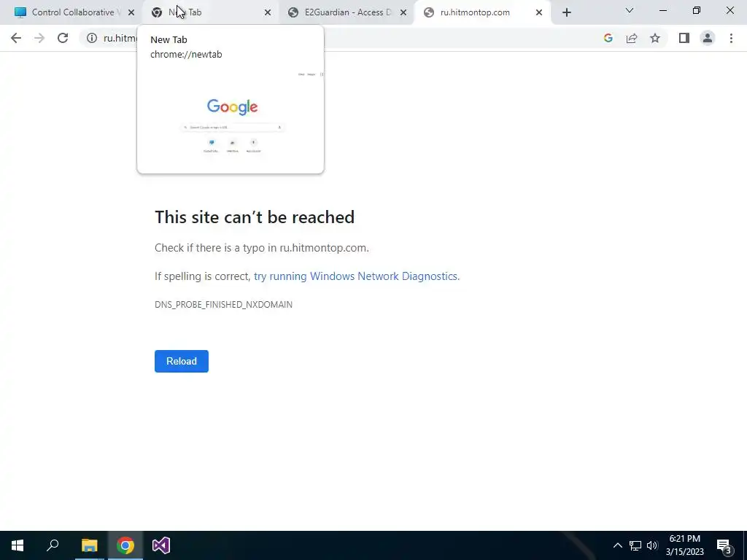The image size is (747, 560).
Task: Open the profile avatar menu
Action: [708, 38]
